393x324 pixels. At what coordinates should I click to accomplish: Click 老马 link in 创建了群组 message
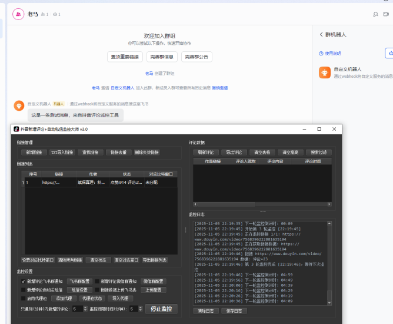(x=149, y=74)
